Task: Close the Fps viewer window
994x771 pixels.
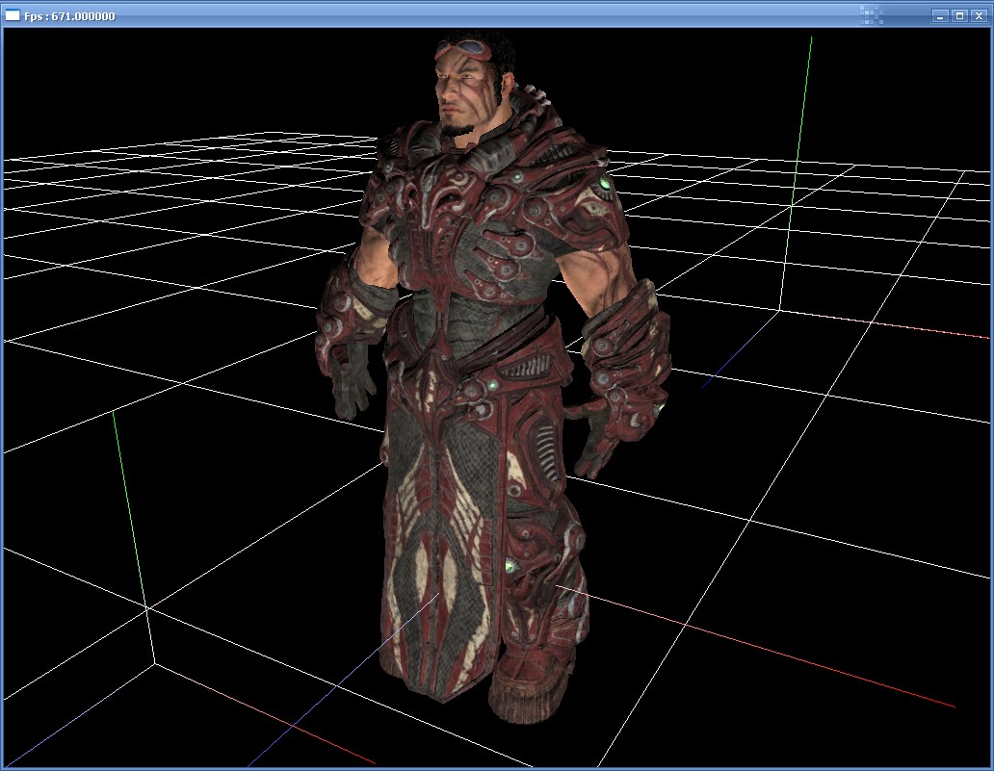Action: [x=979, y=15]
